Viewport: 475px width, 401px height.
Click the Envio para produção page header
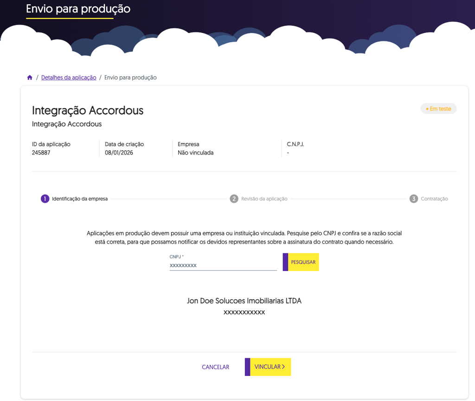pos(78,9)
